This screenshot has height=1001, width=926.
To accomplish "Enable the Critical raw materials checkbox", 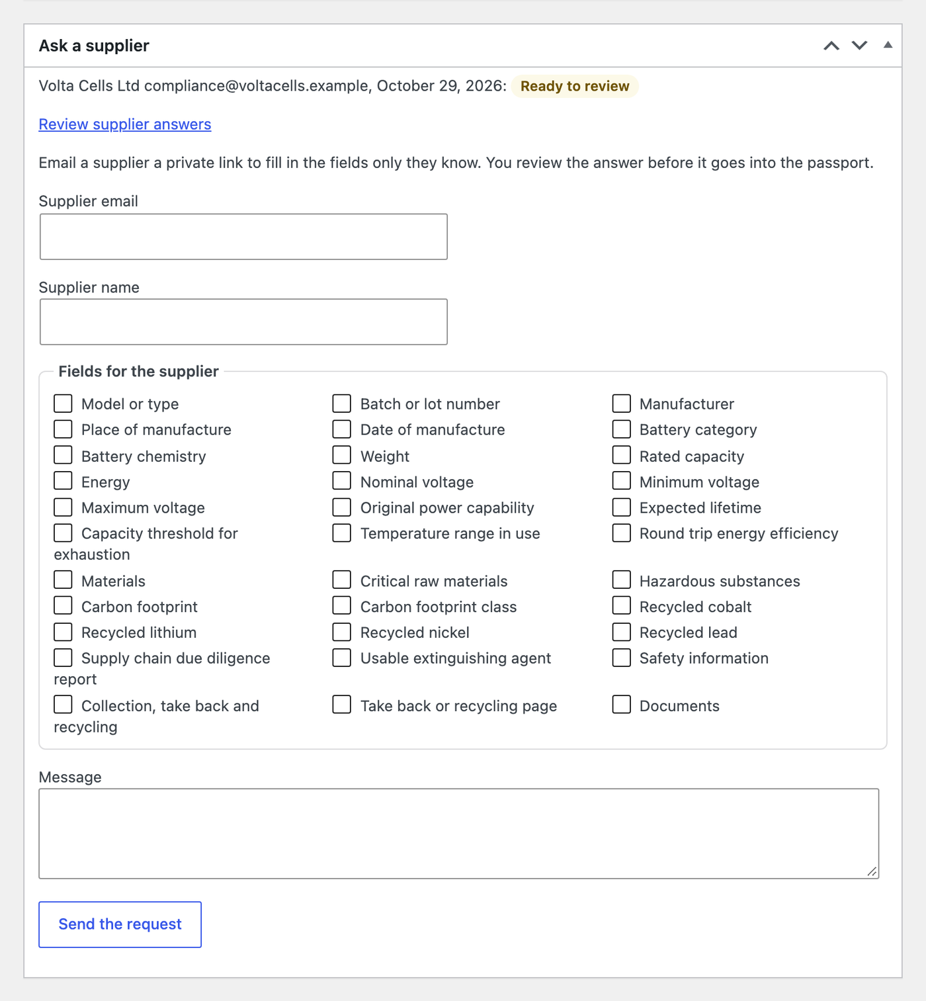I will point(342,580).
